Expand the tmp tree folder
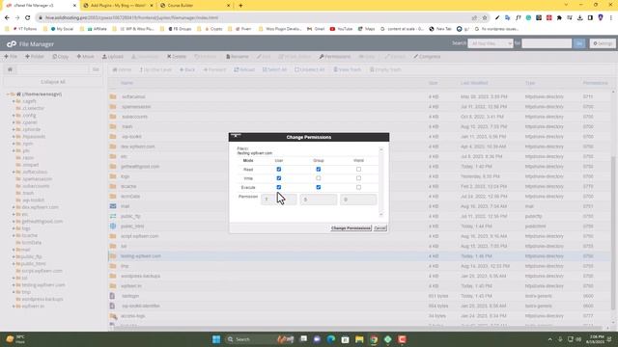 (14, 292)
